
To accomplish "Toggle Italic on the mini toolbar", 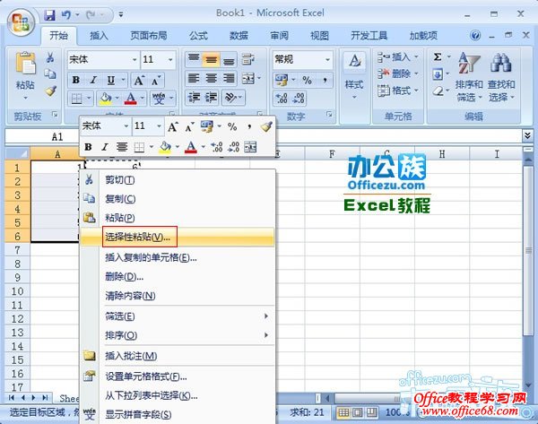I will coord(105,147).
